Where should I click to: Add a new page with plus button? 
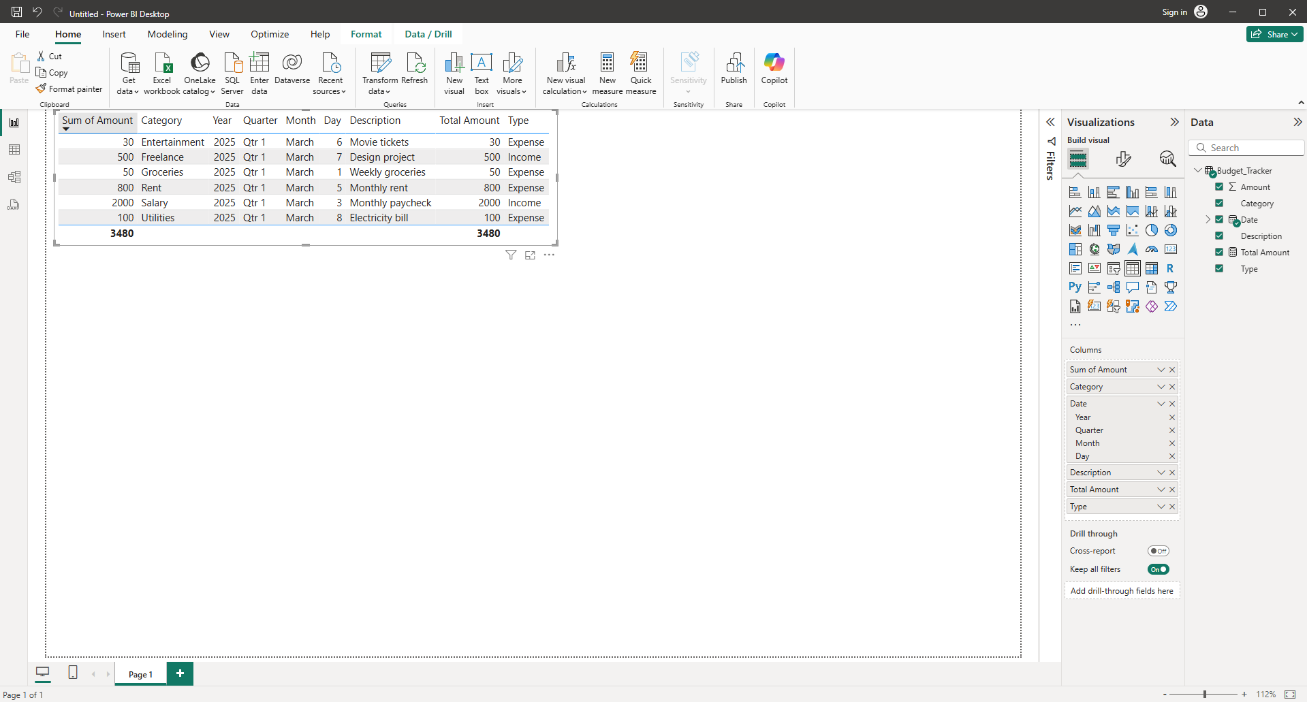[x=180, y=673]
